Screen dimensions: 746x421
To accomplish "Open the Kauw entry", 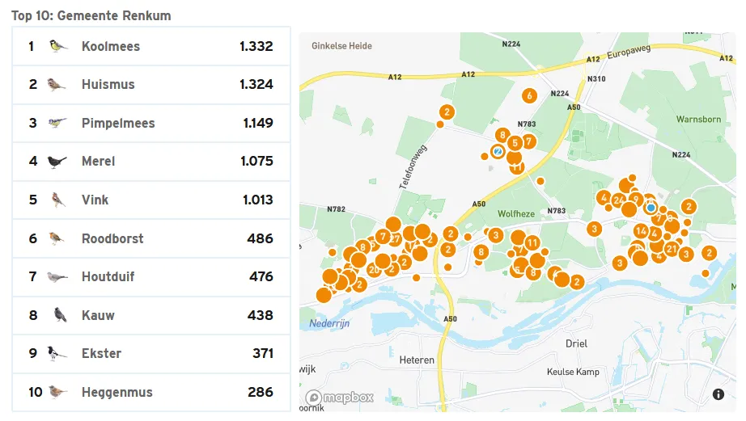I will point(151,315).
